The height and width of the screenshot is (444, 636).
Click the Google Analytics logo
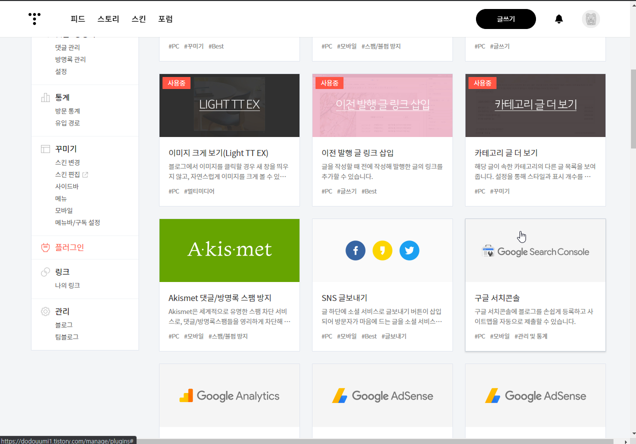(x=229, y=396)
